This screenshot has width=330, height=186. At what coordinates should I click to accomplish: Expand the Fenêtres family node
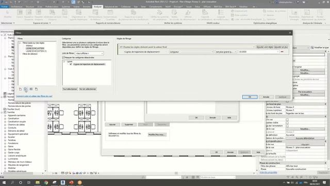[5, 140]
